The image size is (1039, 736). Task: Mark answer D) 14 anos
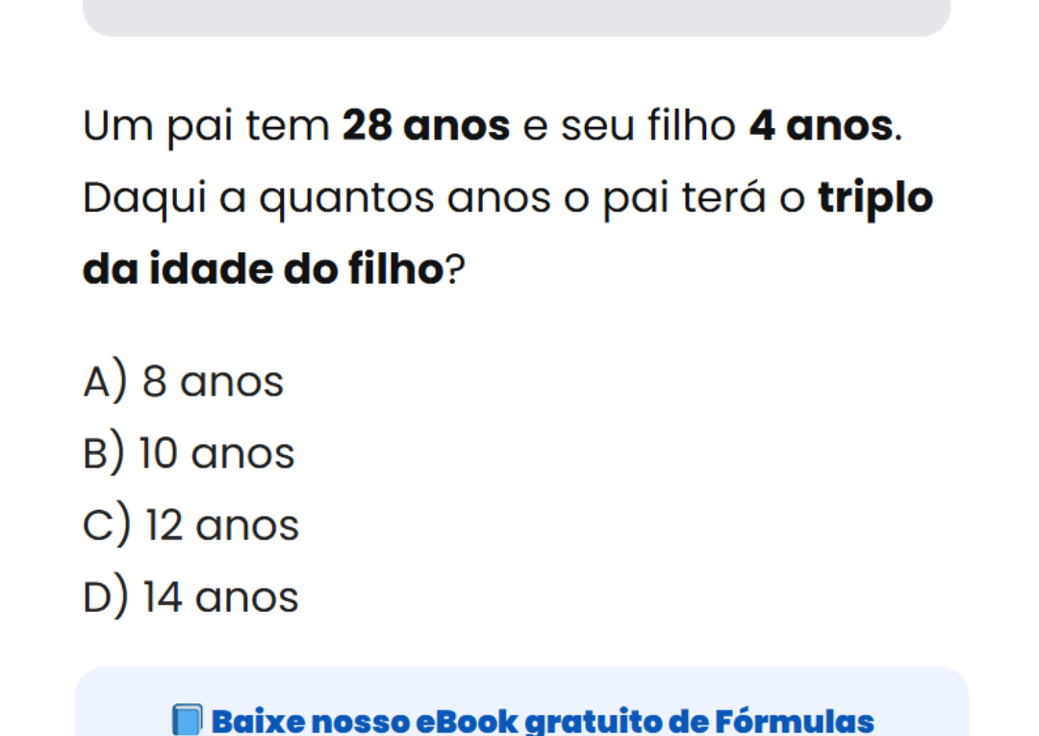coord(191,597)
